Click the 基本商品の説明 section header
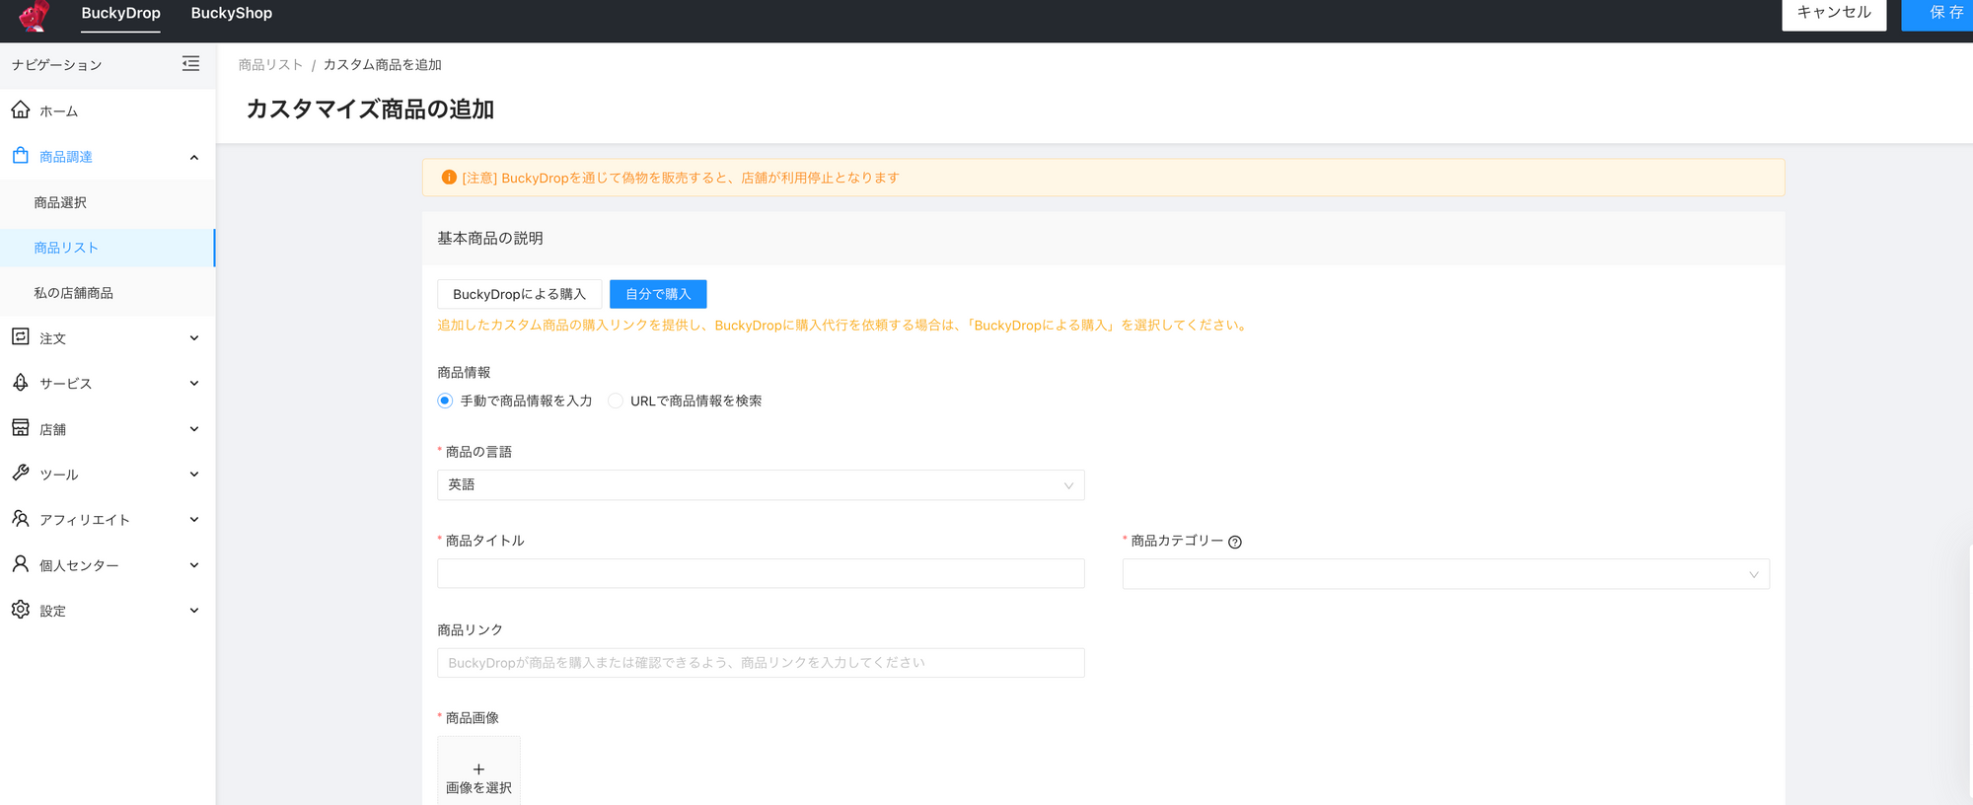The height and width of the screenshot is (805, 1973). coord(490,239)
